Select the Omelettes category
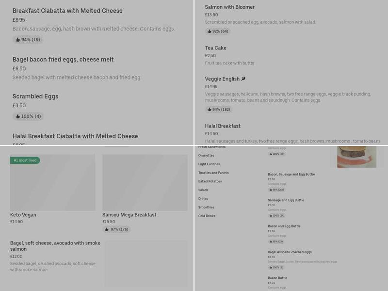The width and height of the screenshot is (388, 291). [206, 155]
